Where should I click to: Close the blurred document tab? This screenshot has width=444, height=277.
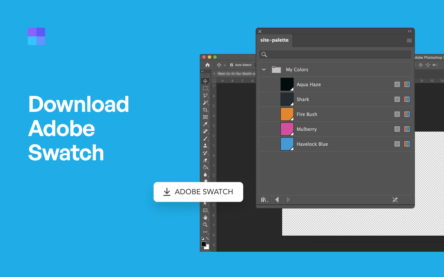(214, 74)
